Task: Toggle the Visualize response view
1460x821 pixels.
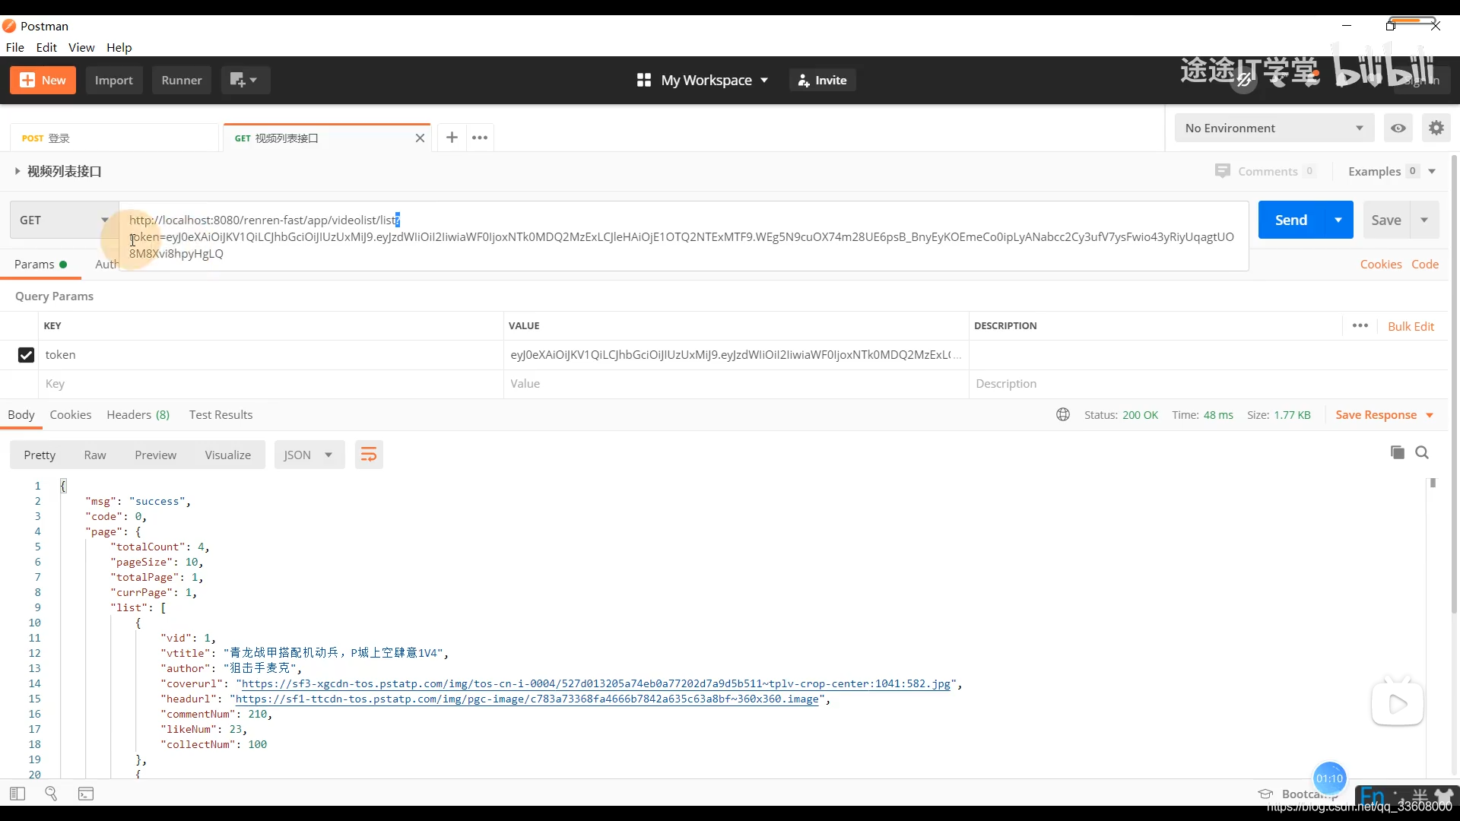Action: coord(227,454)
